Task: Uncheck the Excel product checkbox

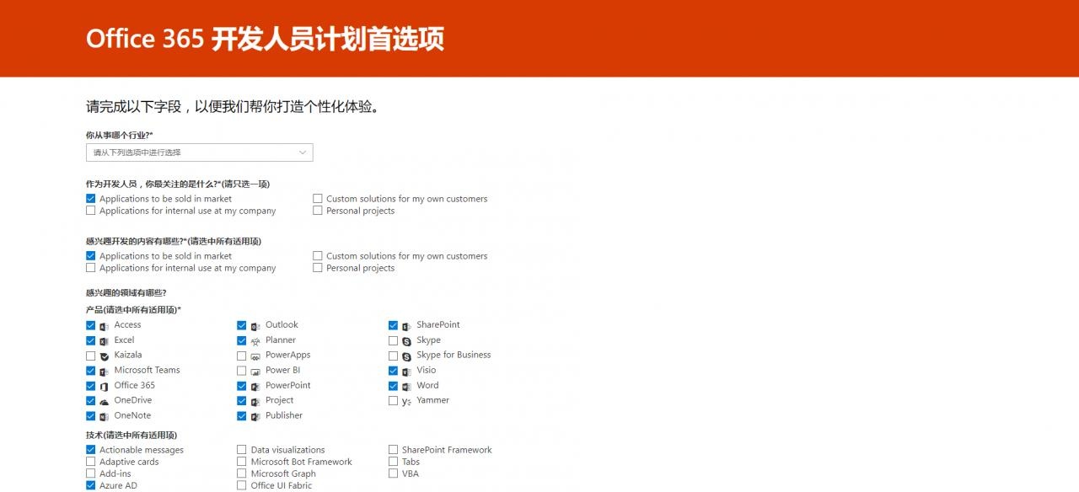Action: (90, 340)
